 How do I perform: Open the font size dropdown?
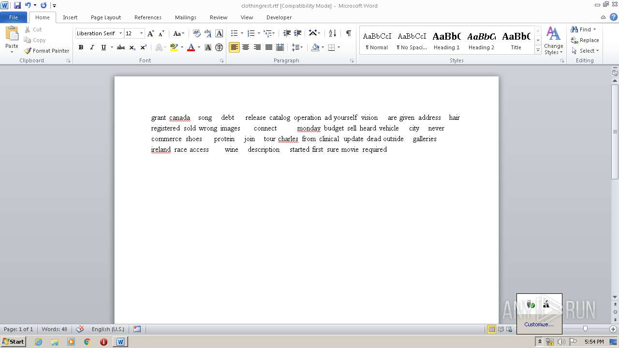141,33
